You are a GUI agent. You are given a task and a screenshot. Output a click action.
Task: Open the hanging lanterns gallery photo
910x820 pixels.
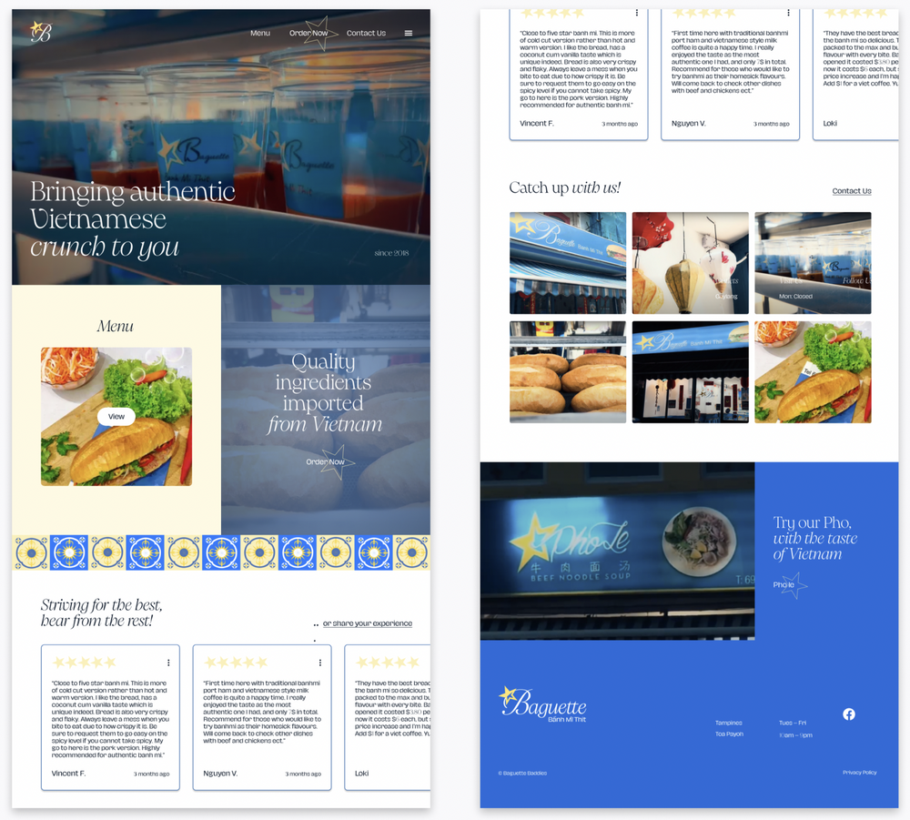point(690,263)
